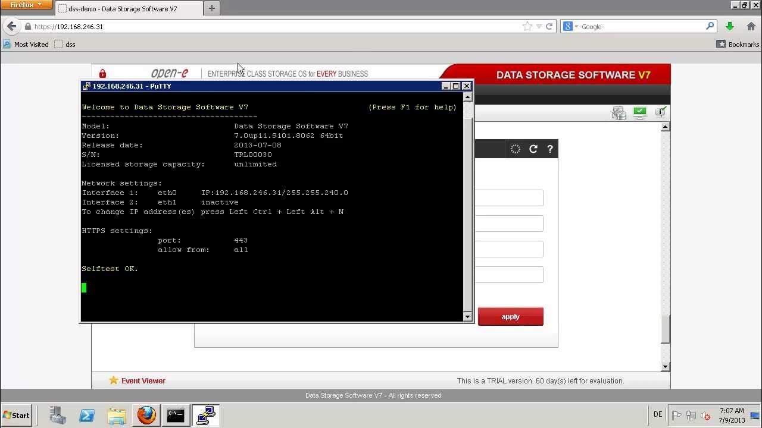
Task: Click the third input field in the DSS form
Action: [510, 249]
